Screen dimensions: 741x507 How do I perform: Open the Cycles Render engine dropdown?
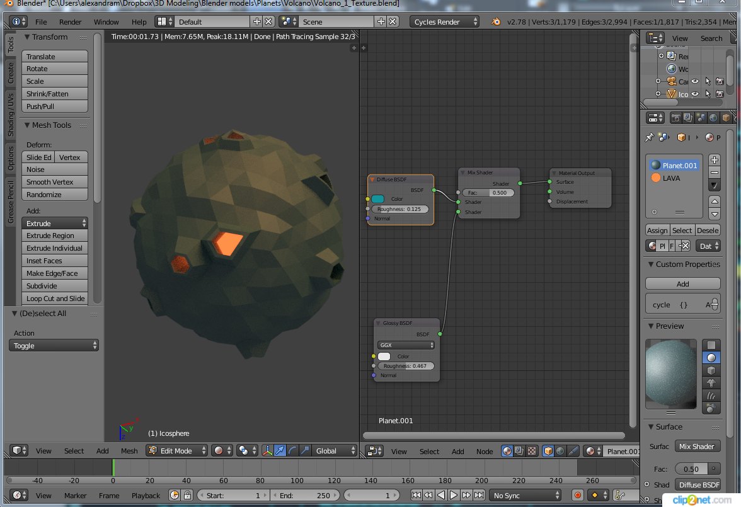pos(444,22)
